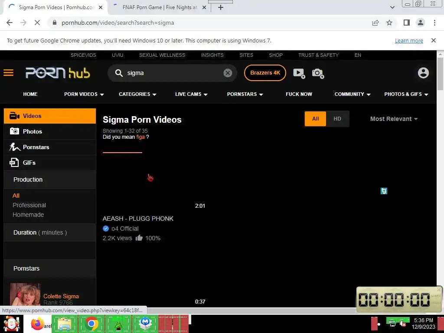Expand the COMMUNITY nav dropdown
444x333 pixels.
point(353,94)
